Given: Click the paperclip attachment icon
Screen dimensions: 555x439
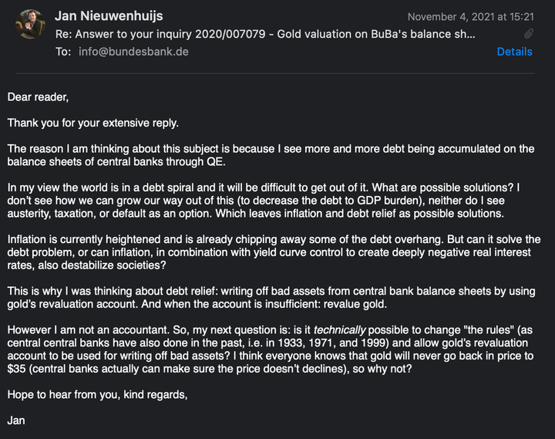Looking at the screenshot, I should [529, 34].
